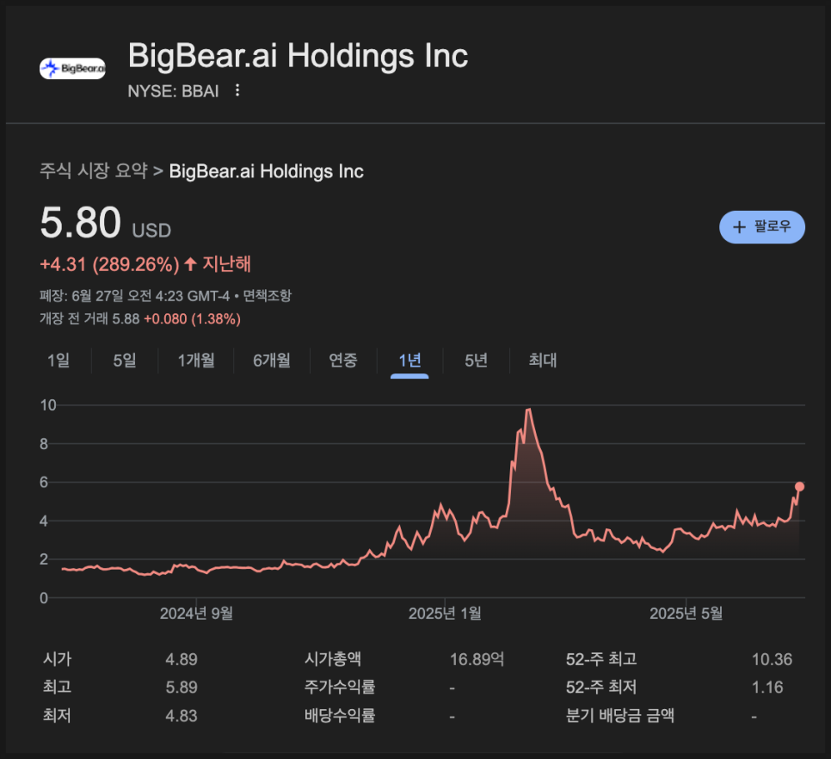Select the 1년 time range tab
This screenshot has height=759, width=831.
409,361
